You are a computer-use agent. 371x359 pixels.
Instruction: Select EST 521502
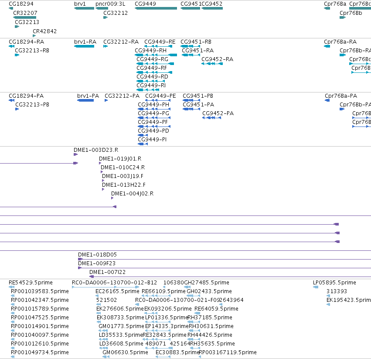click(106, 300)
